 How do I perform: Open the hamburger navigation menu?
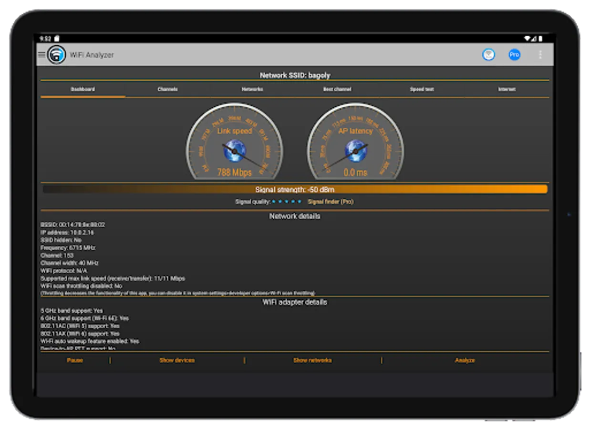click(x=41, y=55)
